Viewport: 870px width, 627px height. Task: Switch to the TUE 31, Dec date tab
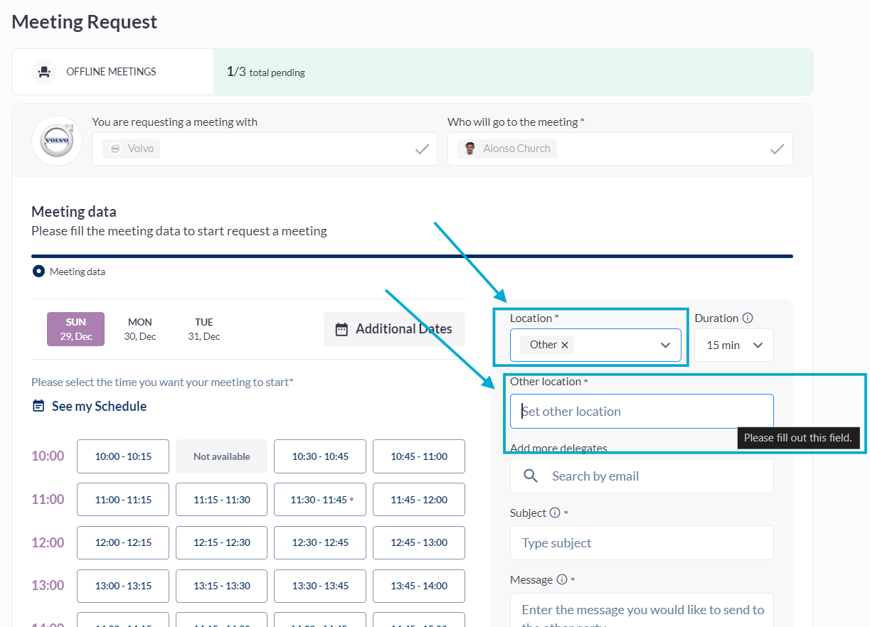(204, 329)
